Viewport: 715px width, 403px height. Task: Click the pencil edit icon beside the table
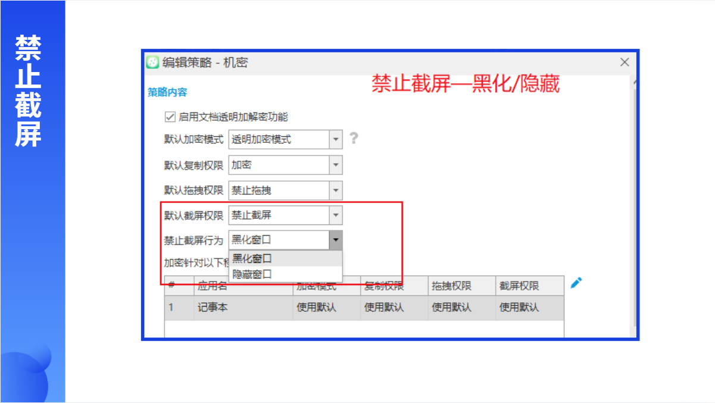click(576, 283)
